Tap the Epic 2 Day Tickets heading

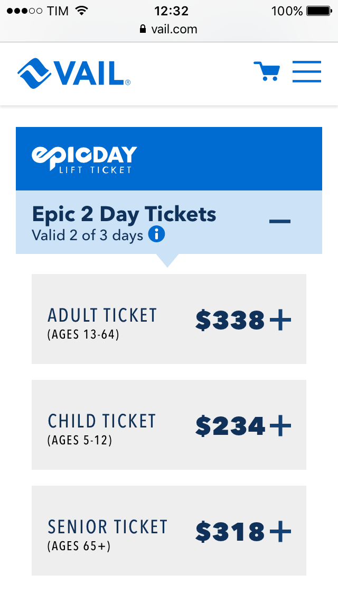(124, 214)
